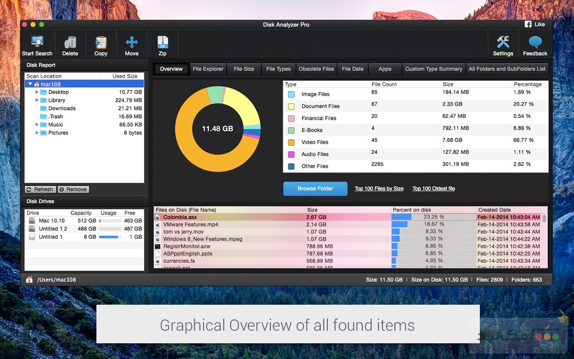Open the Obsolete Files tab
The width and height of the screenshot is (574, 359).
(x=316, y=69)
